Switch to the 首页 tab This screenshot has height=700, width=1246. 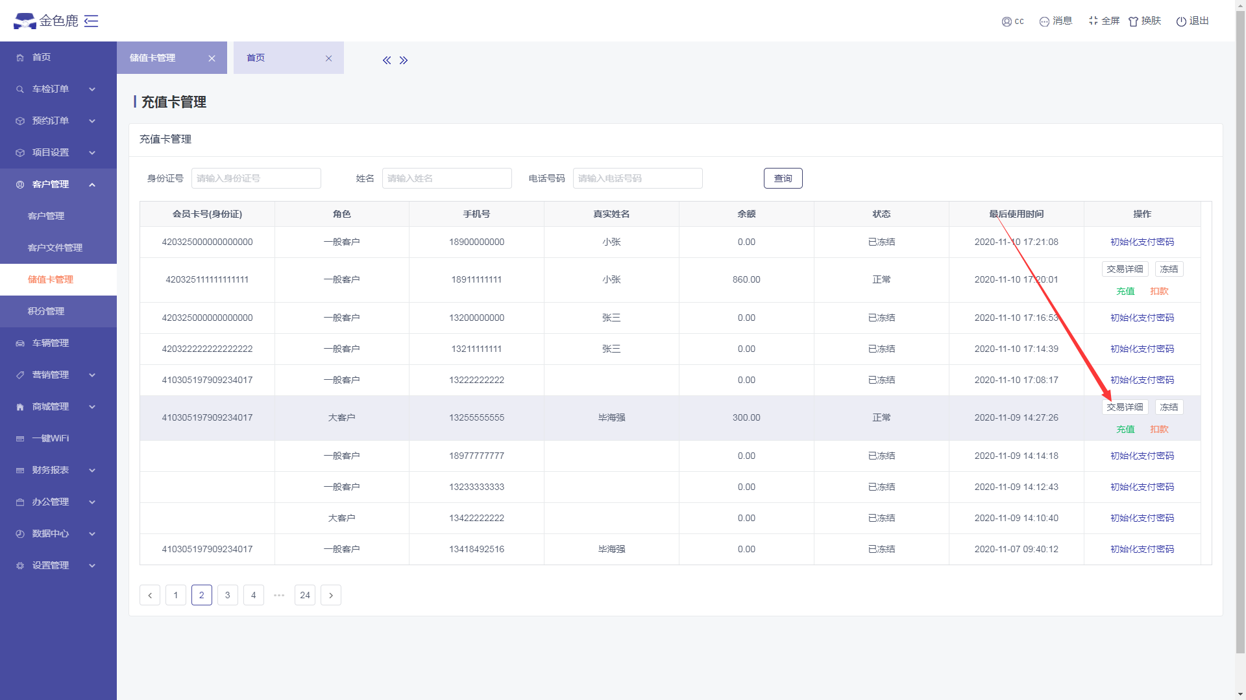256,58
